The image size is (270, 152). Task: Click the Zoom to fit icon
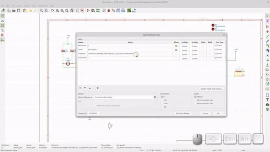(67, 11)
